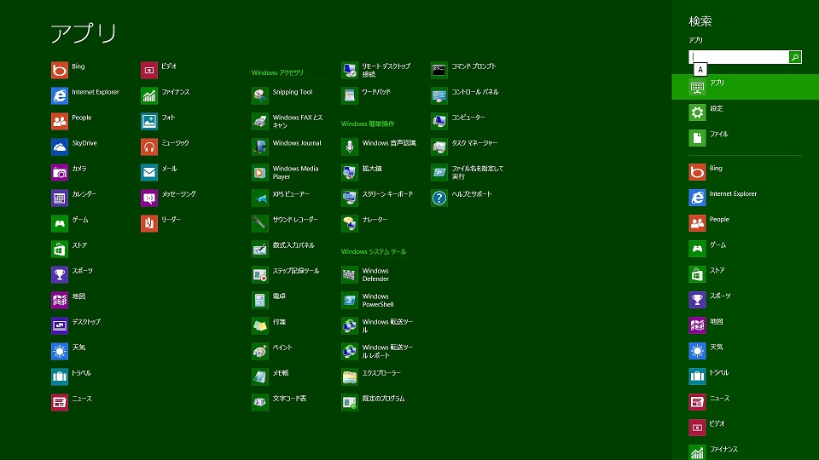The height and width of the screenshot is (460, 819).
Task: Click the search text input field
Action: point(739,57)
